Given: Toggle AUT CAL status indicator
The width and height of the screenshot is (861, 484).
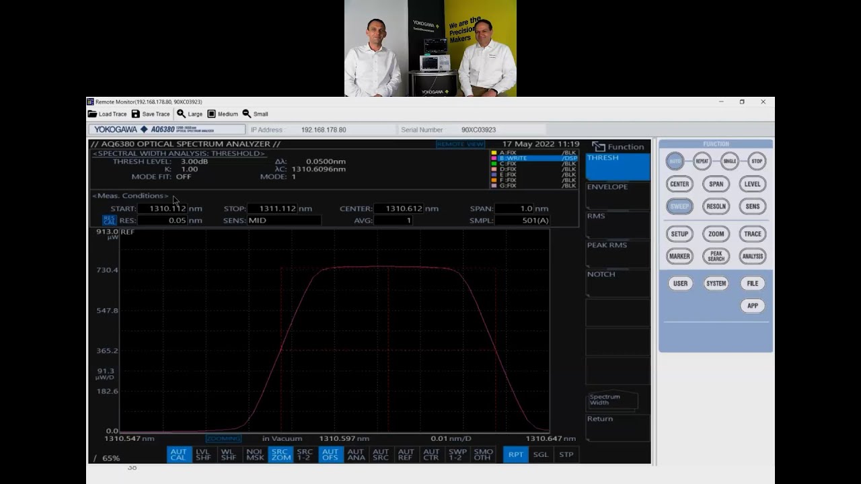Looking at the screenshot, I should 178,455.
